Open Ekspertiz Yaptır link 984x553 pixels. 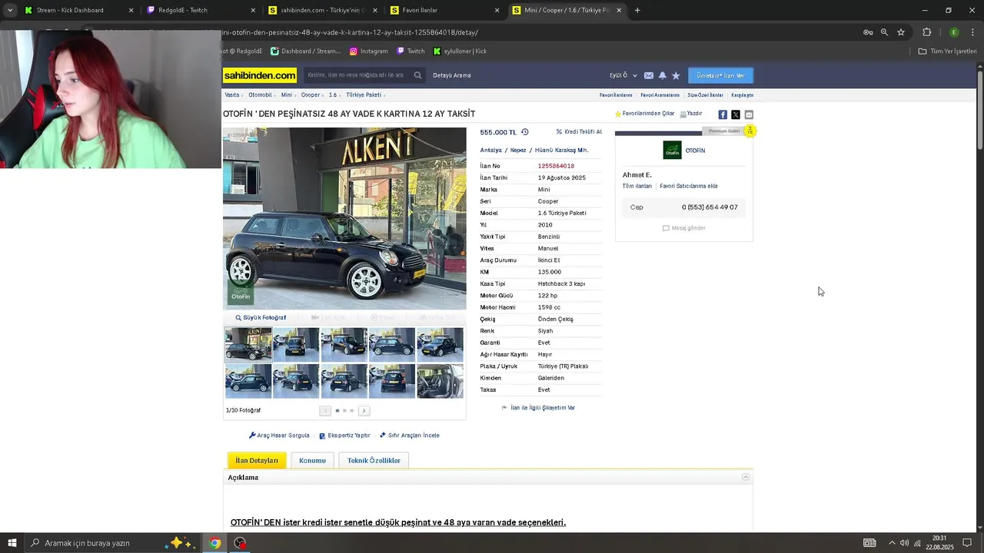pos(344,435)
